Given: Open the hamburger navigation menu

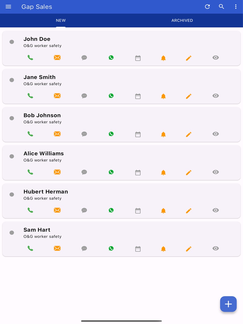Looking at the screenshot, I should tap(8, 7).
